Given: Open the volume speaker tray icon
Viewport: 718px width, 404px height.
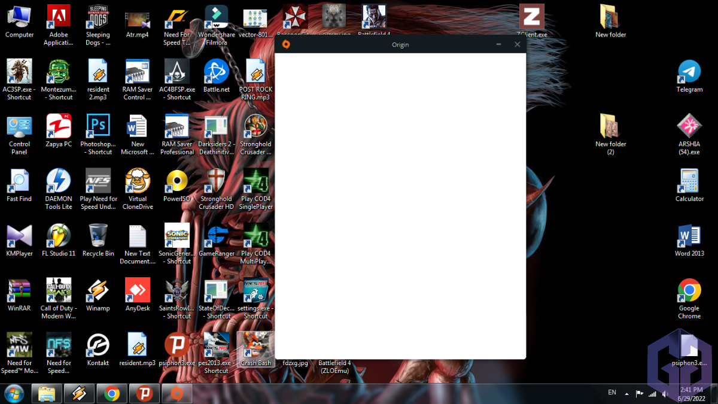Looking at the screenshot, I should [x=666, y=394].
